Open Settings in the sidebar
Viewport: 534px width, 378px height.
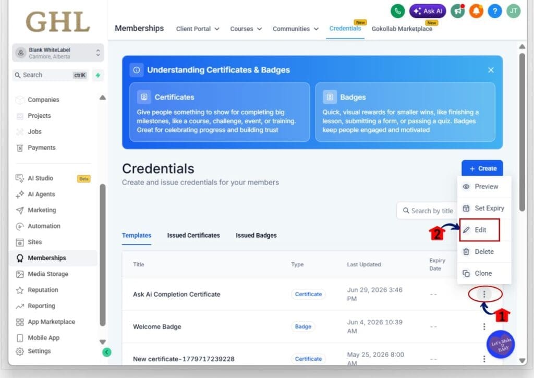(x=39, y=351)
